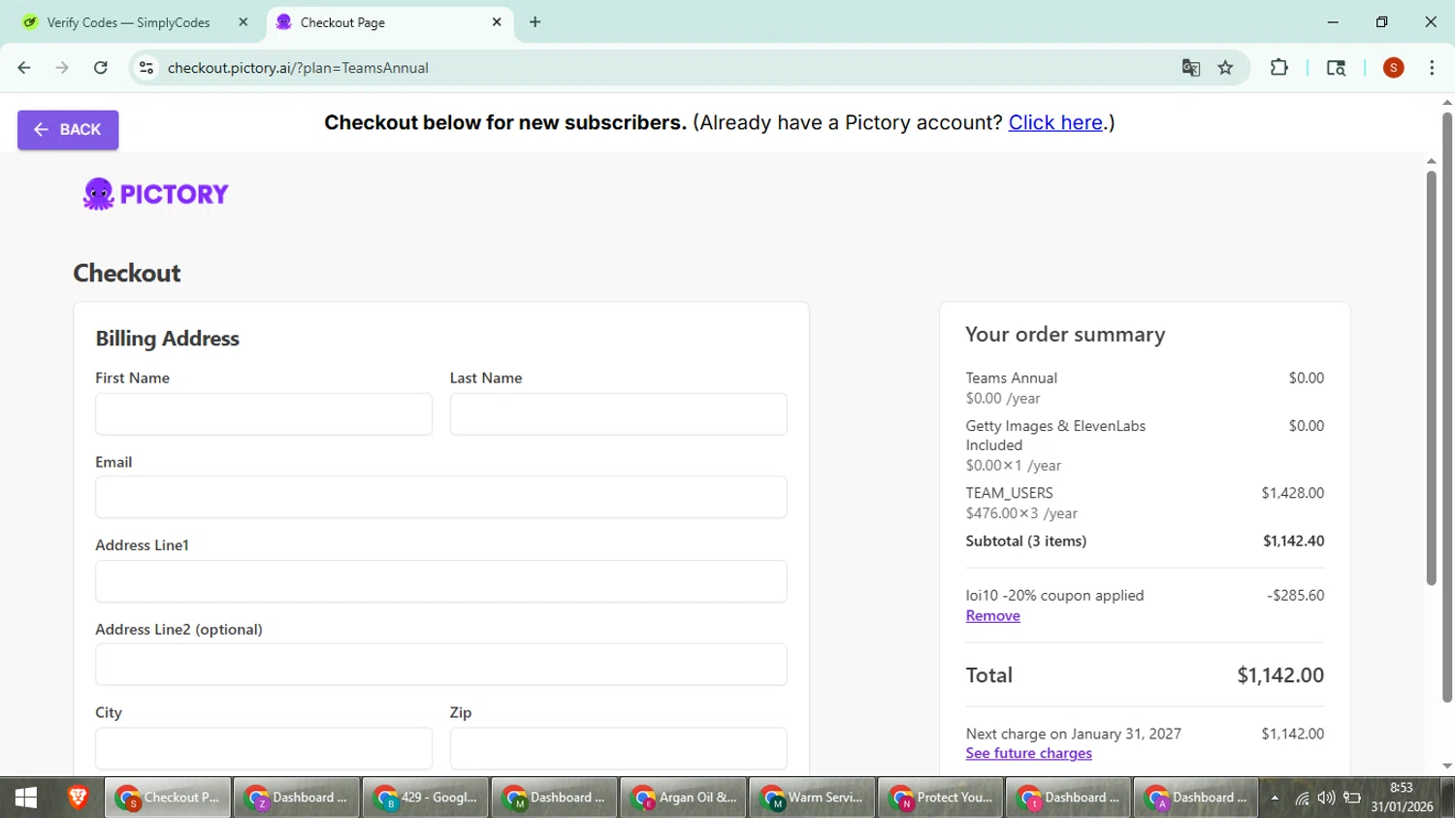
Task: Open the Extensions puzzle icon
Action: pos(1279,68)
